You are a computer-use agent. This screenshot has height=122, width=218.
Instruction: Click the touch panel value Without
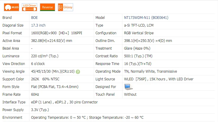point(130,95)
